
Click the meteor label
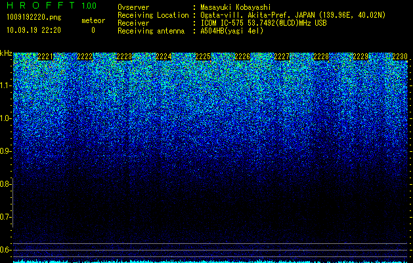coord(93,20)
